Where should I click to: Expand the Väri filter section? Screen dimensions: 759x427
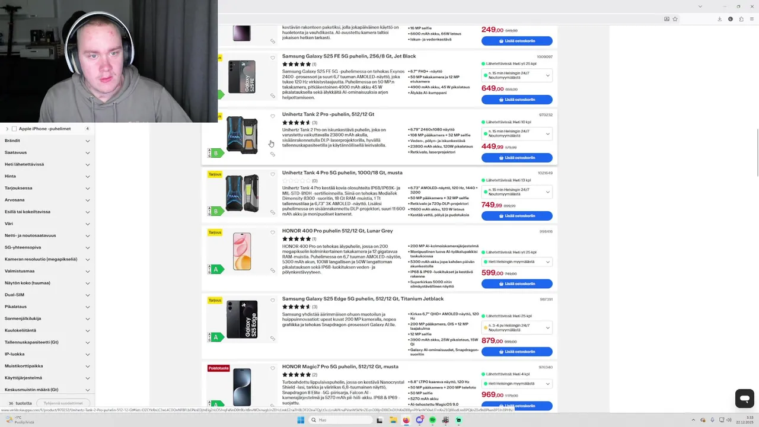47,224
